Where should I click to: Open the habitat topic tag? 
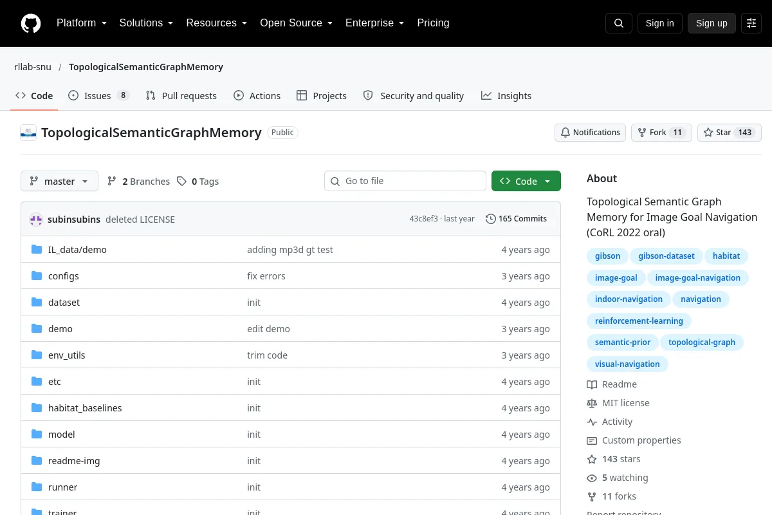726,256
